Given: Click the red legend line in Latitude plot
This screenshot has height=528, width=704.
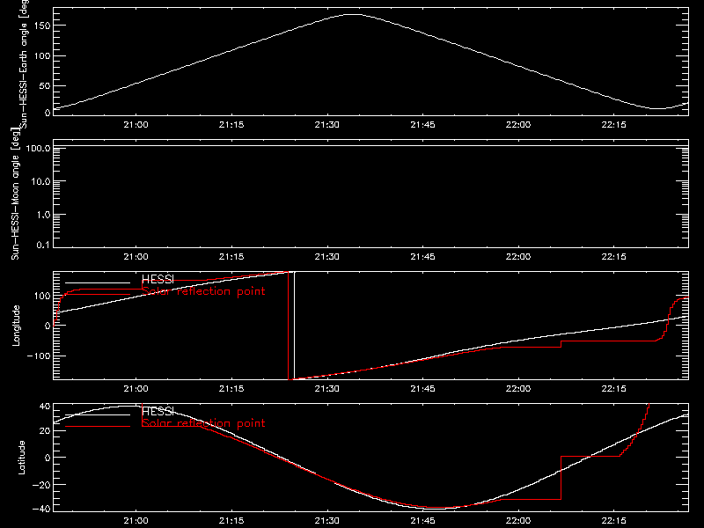Looking at the screenshot, I should tap(98, 427).
